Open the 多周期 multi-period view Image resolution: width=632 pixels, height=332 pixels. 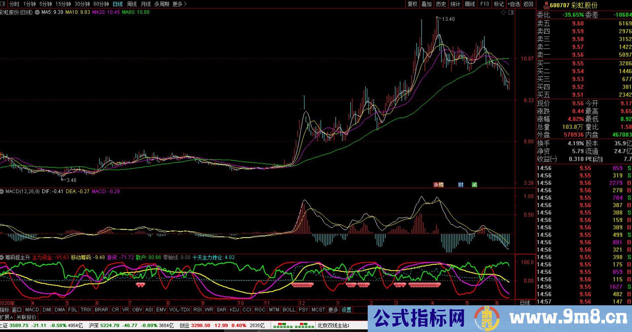point(162,4)
